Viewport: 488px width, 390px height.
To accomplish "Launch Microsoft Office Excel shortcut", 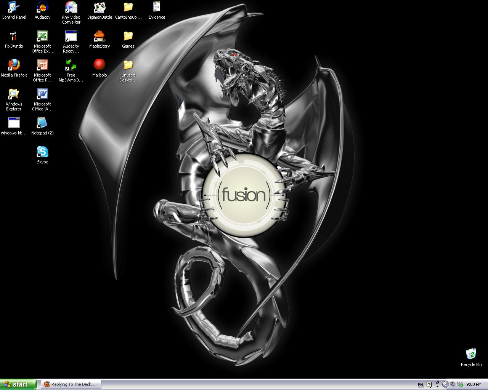I will [x=42, y=42].
